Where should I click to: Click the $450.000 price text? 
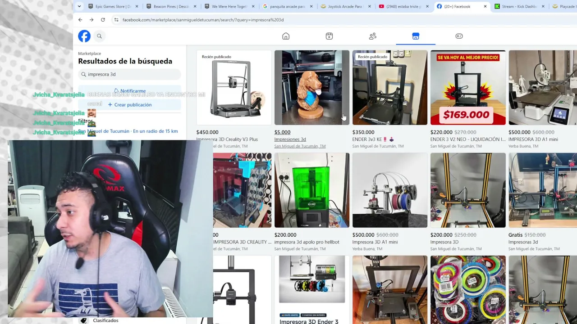click(207, 132)
